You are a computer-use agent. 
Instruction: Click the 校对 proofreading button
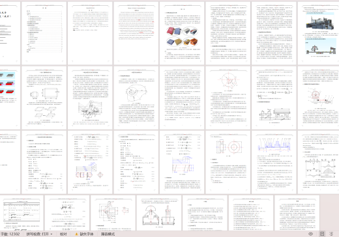[x=63, y=234]
